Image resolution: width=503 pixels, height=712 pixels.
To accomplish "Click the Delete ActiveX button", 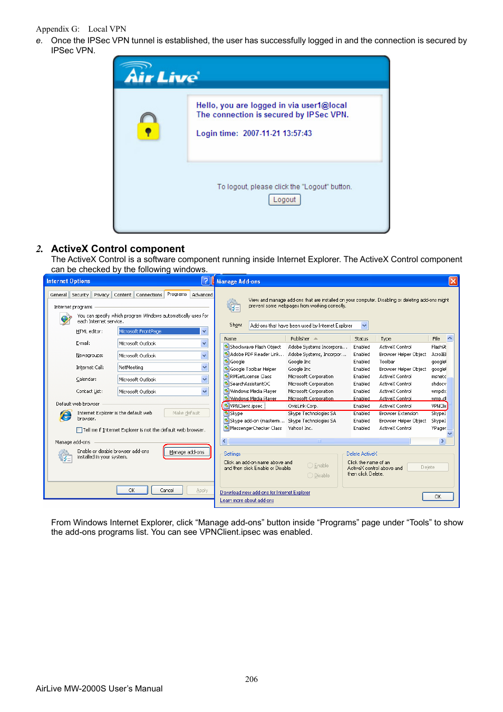I will 428,467.
